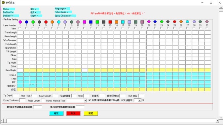Click the horizontal scrollbar right arrow
This screenshot has width=223, height=125.
click(217, 121)
